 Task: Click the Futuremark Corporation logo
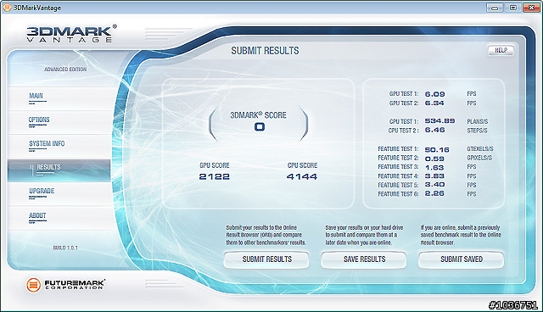(x=66, y=285)
